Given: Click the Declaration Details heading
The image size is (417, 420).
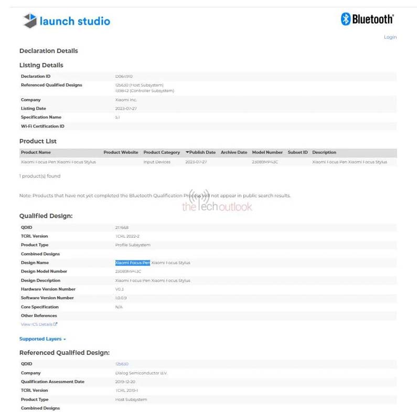Looking at the screenshot, I should pos(48,51).
